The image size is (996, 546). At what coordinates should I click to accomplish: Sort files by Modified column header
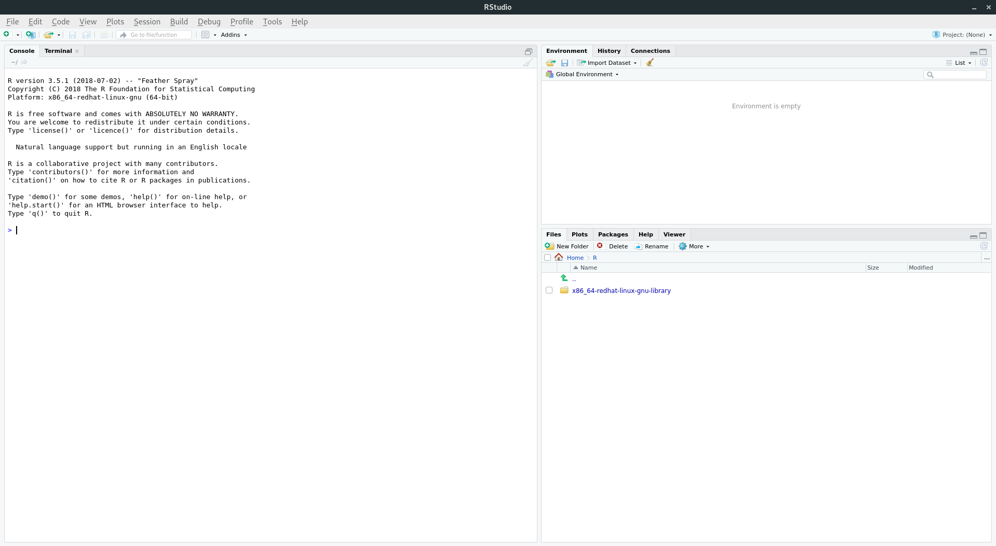tap(949, 268)
